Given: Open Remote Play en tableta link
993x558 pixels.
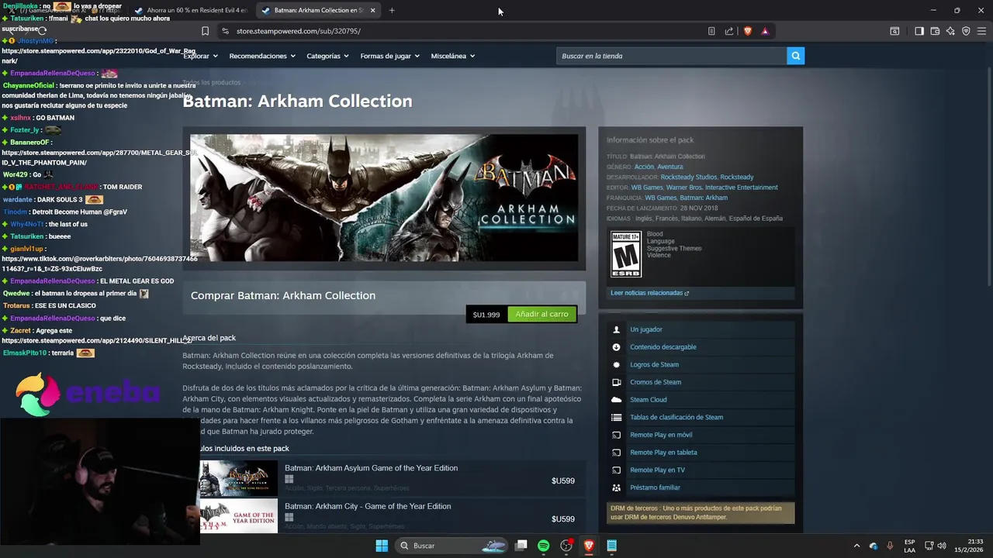Looking at the screenshot, I should pos(663,453).
